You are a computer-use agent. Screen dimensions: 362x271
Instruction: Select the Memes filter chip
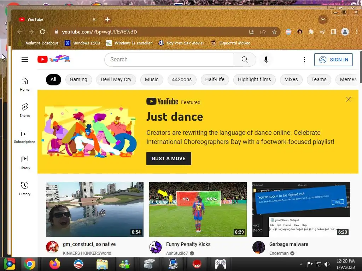point(348,79)
